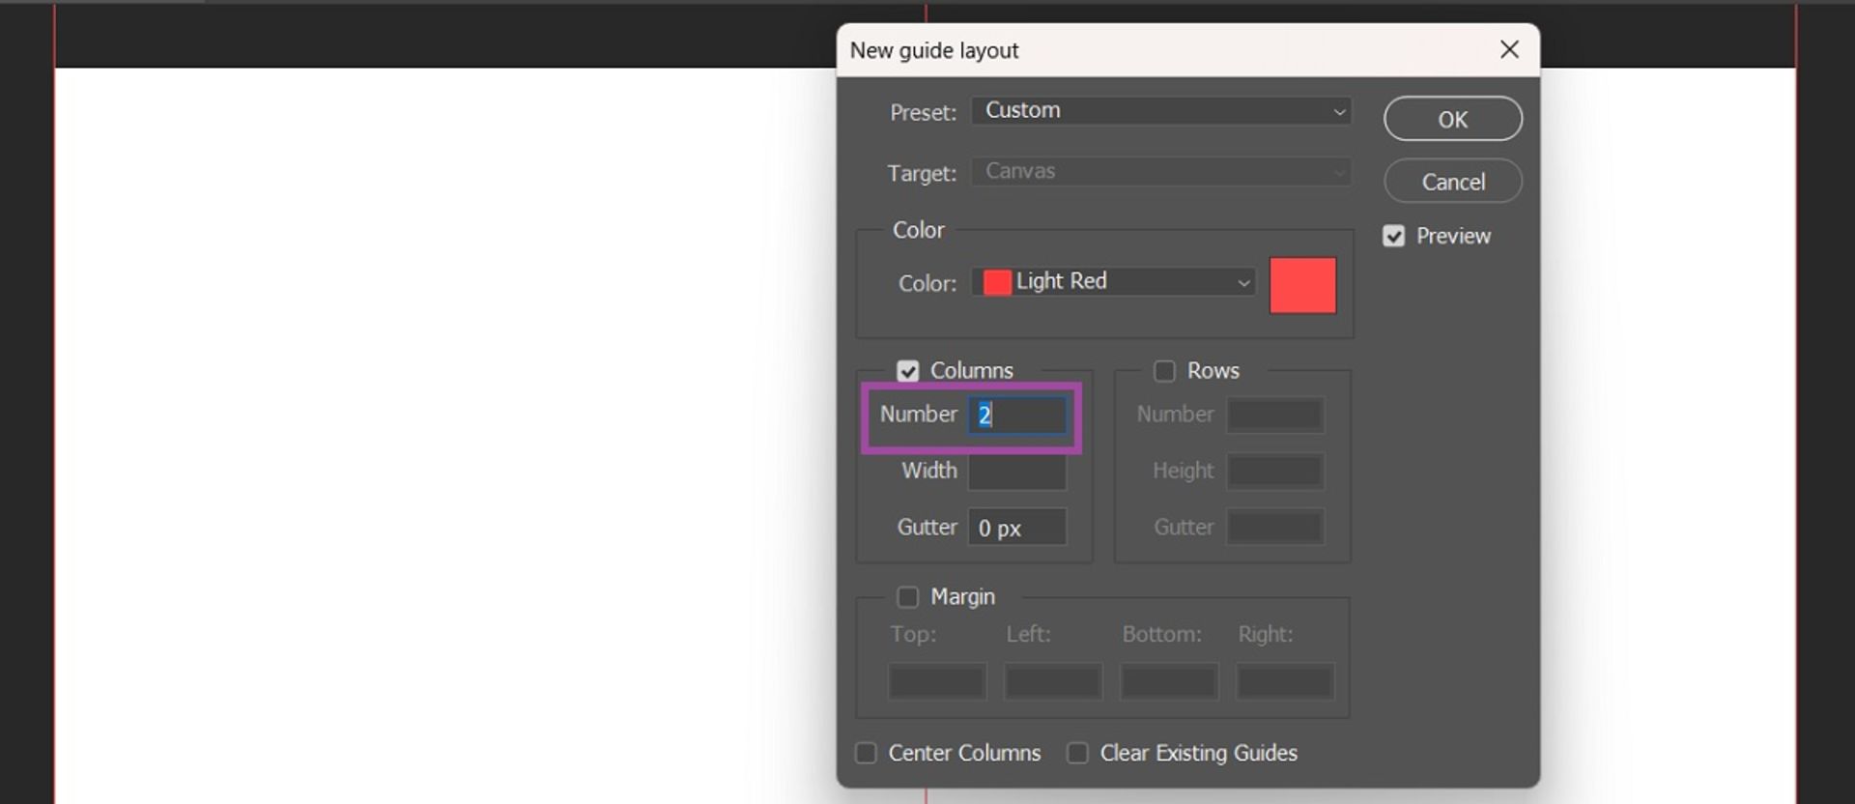Click the Rows Number input field
The image size is (1855, 804).
coord(1274,416)
